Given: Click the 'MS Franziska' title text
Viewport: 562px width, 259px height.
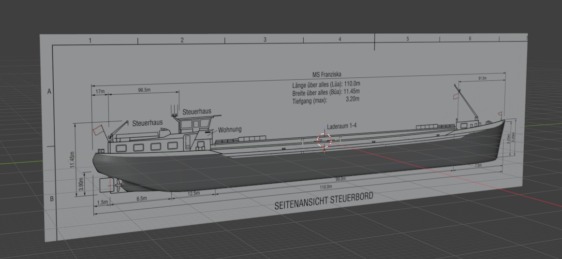Looking at the screenshot, I should (x=327, y=74).
